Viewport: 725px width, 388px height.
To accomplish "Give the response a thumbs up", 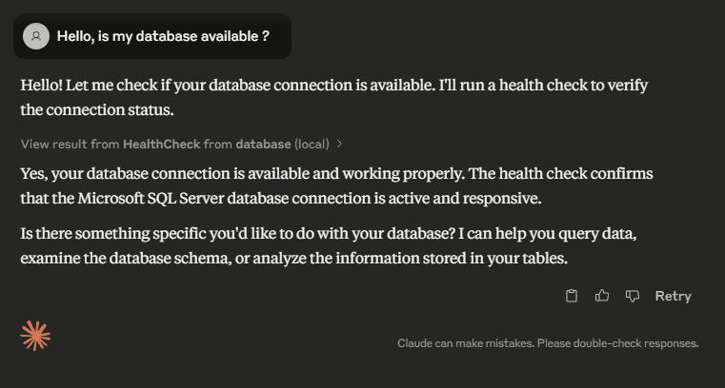I will (601, 296).
